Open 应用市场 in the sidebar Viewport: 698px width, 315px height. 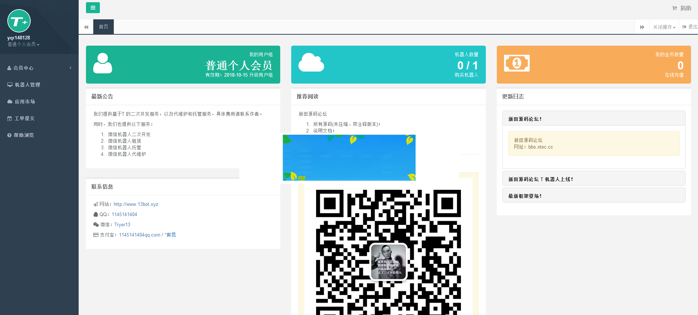pos(25,101)
